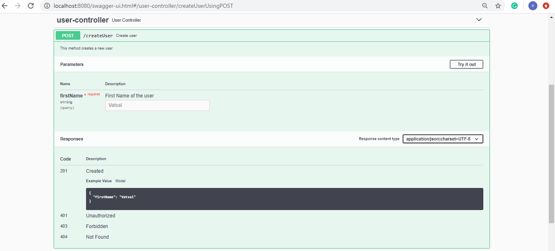This screenshot has height=251, width=555.
Task: Open the Response content type dropdown
Action: (442, 139)
